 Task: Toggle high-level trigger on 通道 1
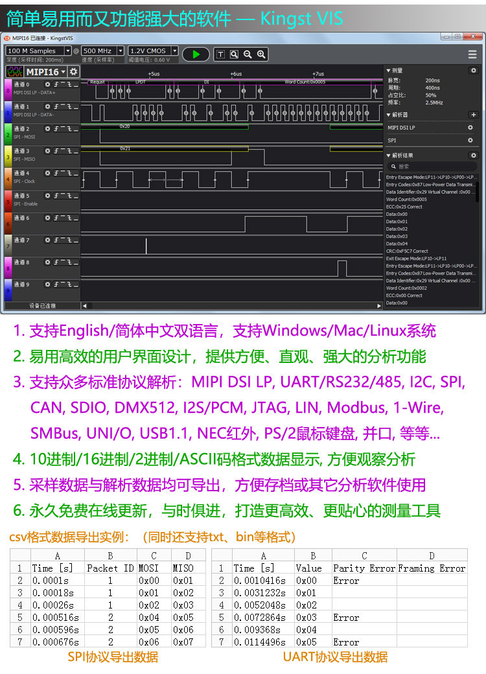(62, 106)
